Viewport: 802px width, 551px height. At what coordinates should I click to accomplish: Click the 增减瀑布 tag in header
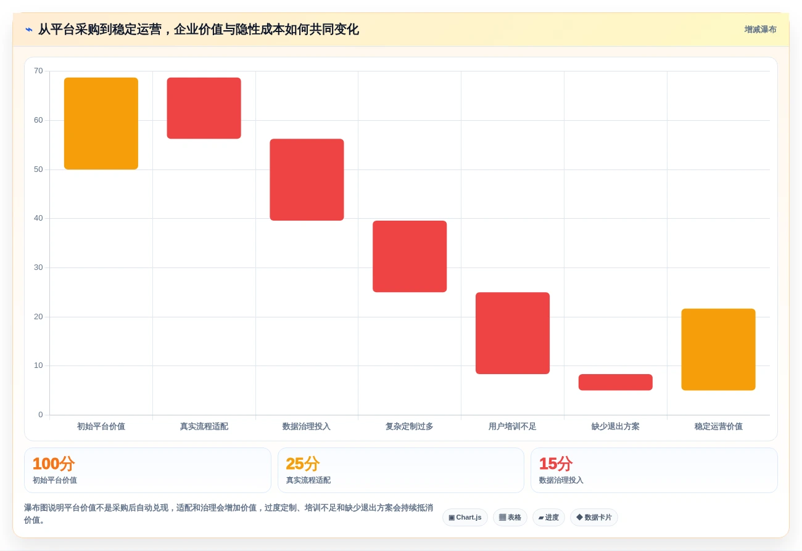[x=760, y=30]
